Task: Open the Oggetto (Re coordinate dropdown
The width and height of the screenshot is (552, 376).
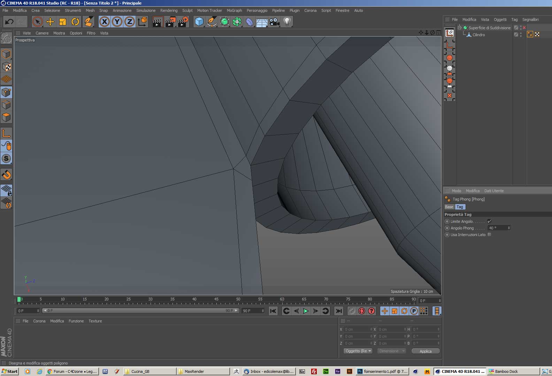Action: coord(358,351)
